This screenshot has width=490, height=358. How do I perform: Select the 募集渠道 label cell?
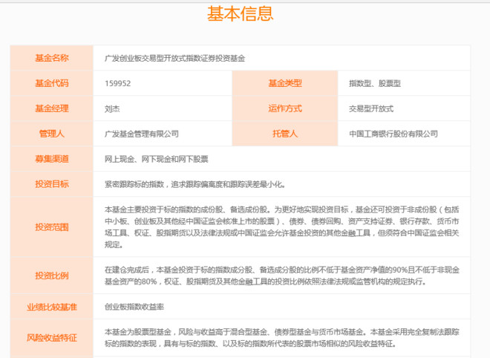click(x=51, y=159)
